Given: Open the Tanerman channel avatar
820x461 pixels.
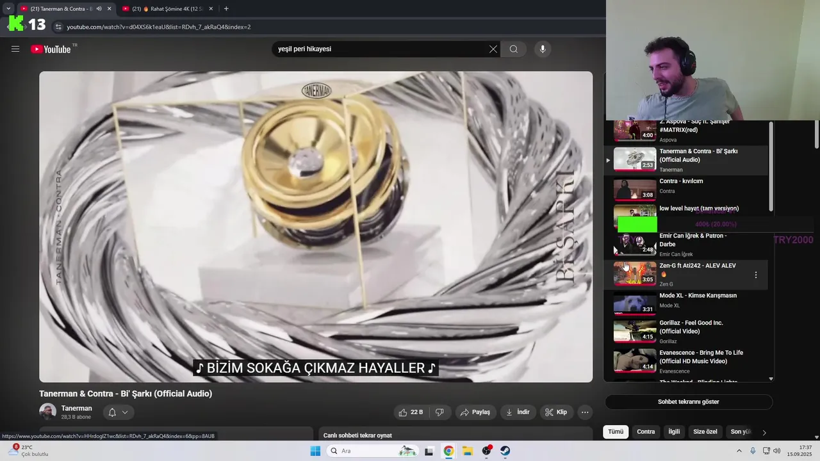Looking at the screenshot, I should [x=47, y=412].
